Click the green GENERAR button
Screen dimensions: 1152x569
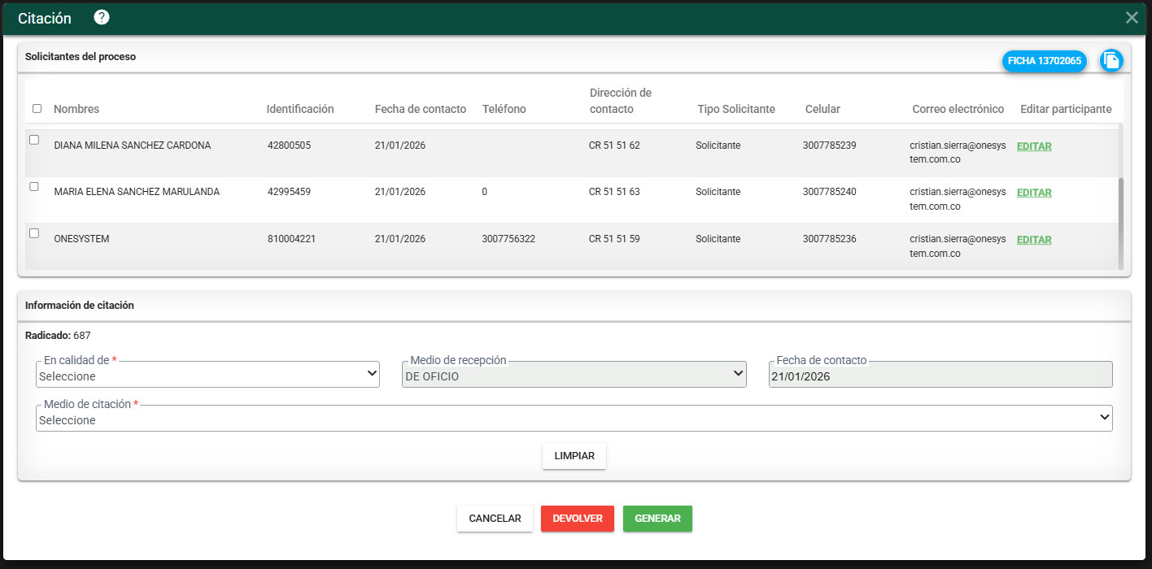coord(657,519)
